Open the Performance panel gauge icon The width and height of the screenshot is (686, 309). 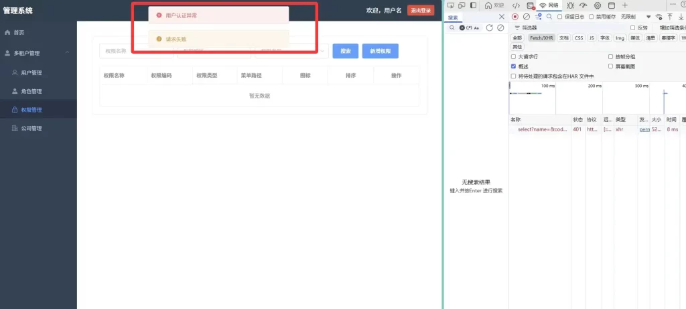pyautogui.click(x=583, y=5)
